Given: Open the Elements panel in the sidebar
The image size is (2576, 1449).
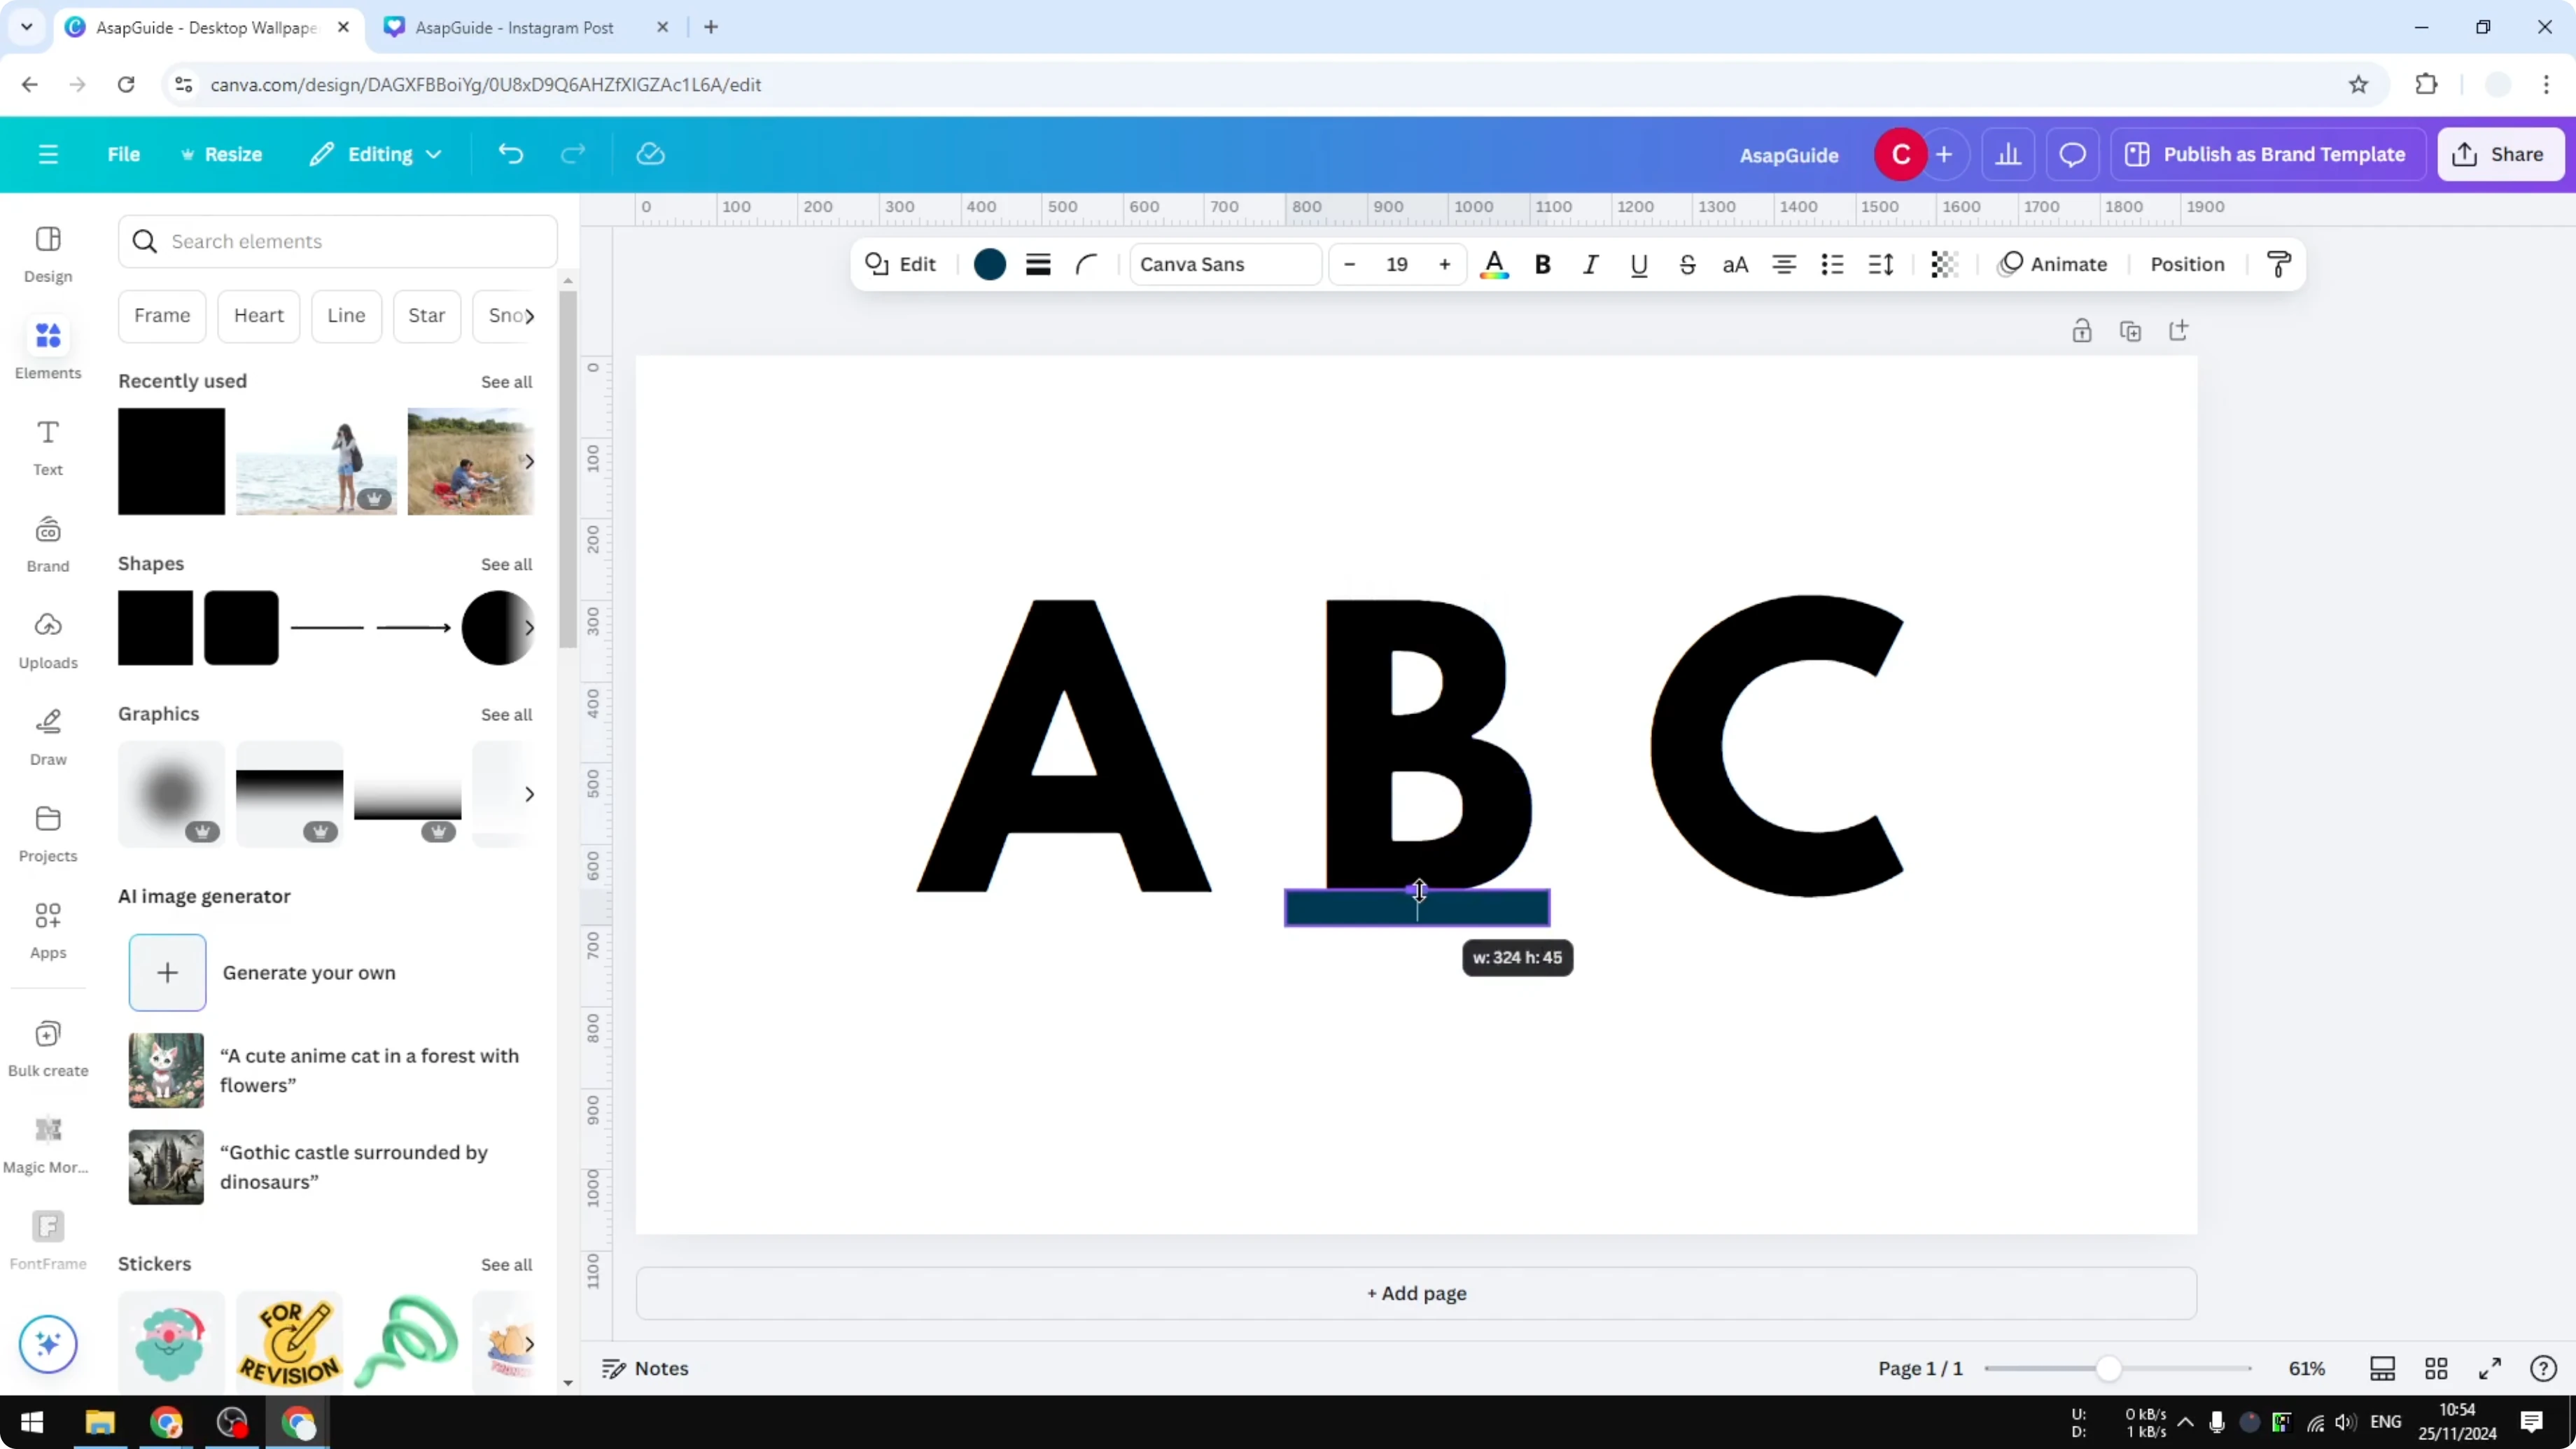Looking at the screenshot, I should coord(47,347).
